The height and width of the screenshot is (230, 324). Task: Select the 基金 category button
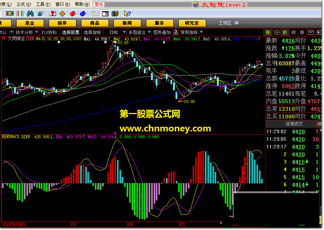coord(30,23)
